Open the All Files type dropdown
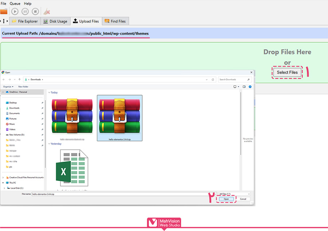Viewport: 328px width, 231px height. pyautogui.click(x=234, y=194)
